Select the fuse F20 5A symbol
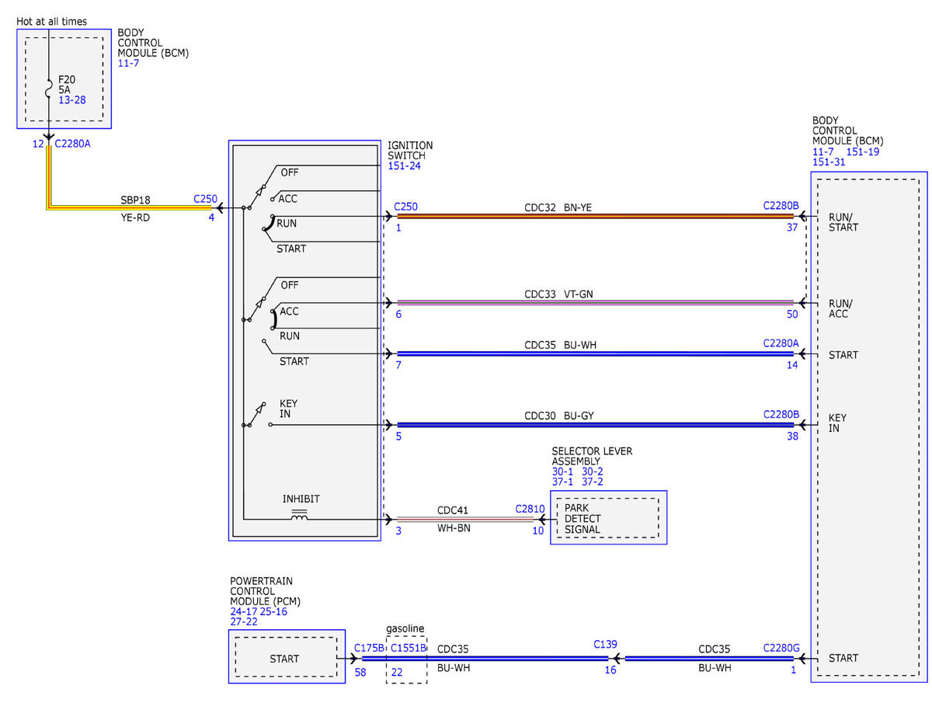Screen dimensions: 932x720 click(x=48, y=91)
